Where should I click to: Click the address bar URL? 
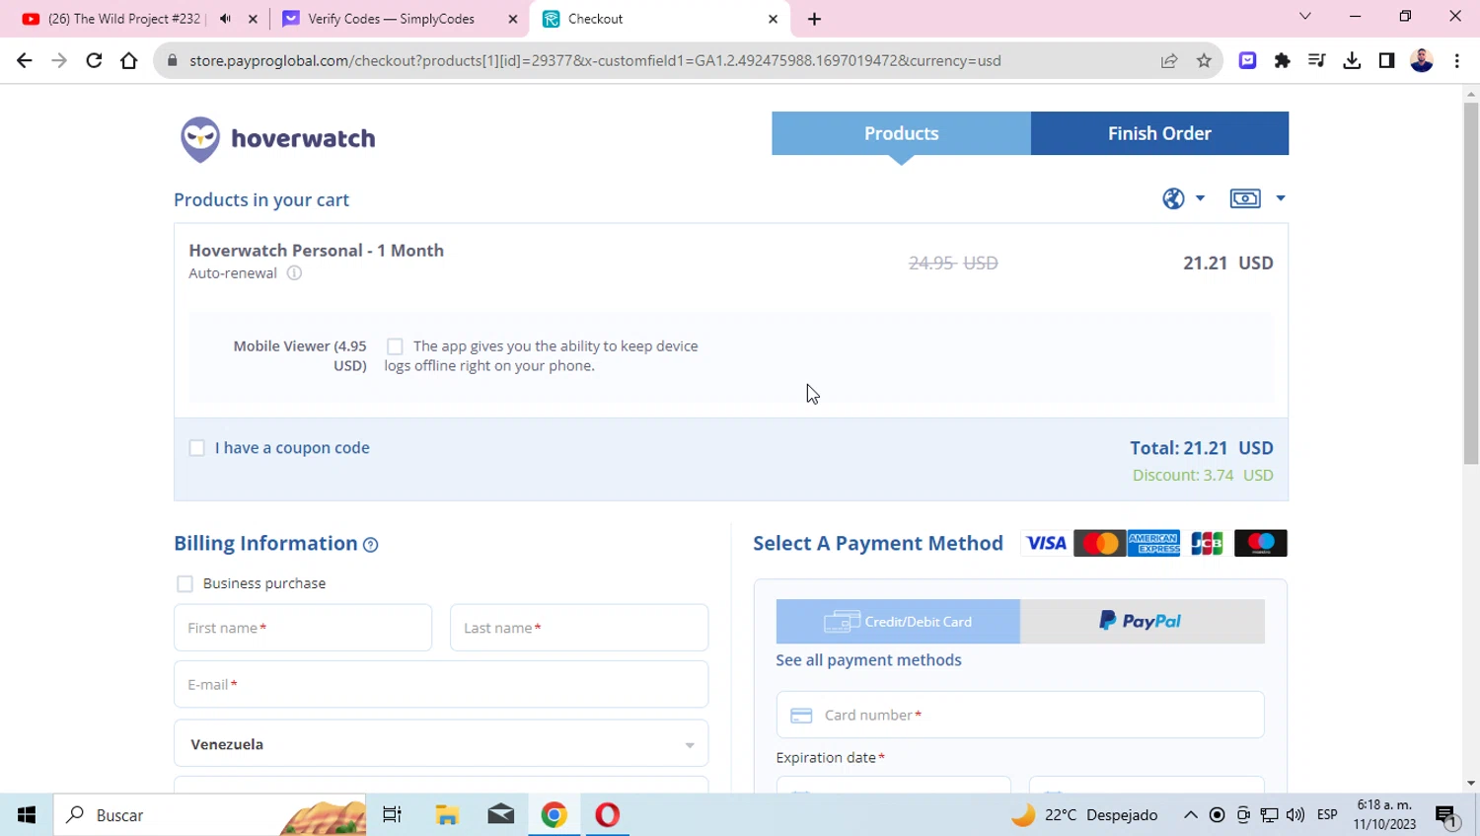pos(595,60)
